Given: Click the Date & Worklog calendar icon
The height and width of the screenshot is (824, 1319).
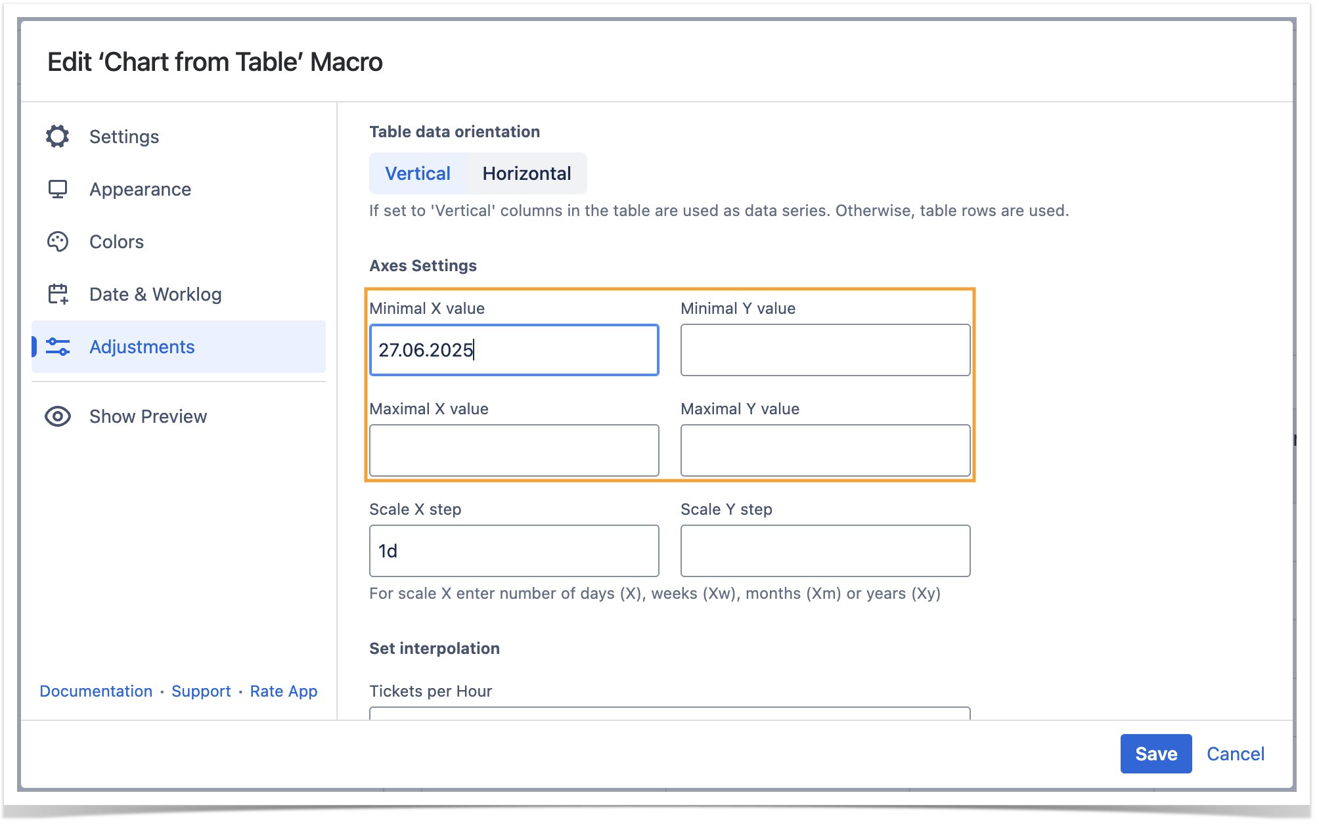Looking at the screenshot, I should tap(58, 294).
